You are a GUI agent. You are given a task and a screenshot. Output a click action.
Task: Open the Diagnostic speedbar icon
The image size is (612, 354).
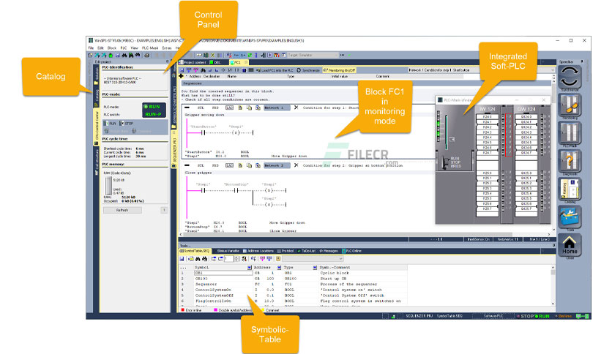(570, 161)
